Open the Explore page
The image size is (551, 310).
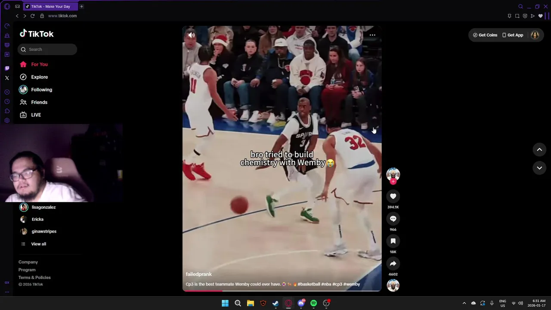point(34,77)
